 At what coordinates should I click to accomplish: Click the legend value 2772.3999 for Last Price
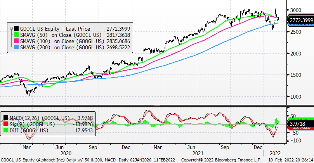coord(118,29)
